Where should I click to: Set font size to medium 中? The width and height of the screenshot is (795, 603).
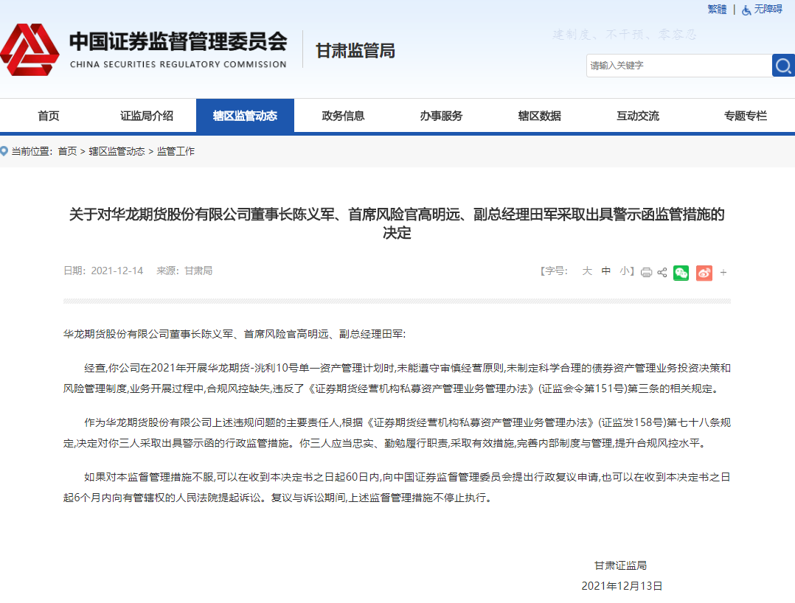coord(606,271)
